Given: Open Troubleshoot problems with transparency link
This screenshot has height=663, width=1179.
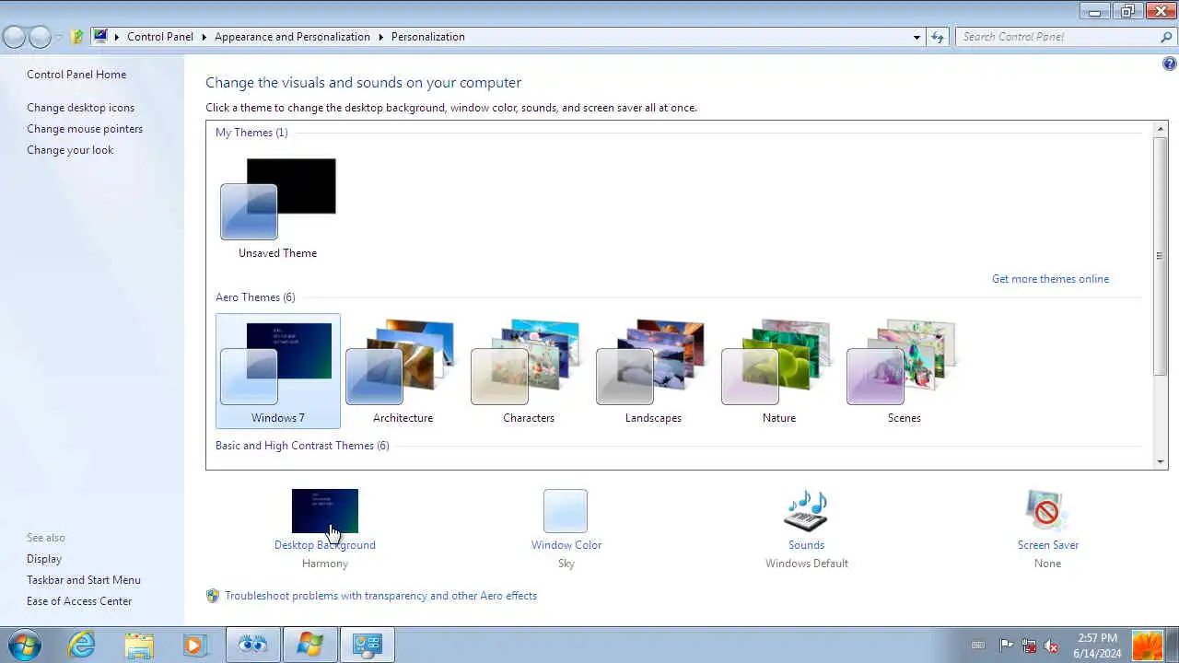Looking at the screenshot, I should [380, 596].
